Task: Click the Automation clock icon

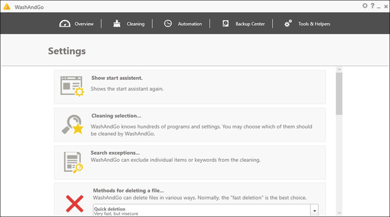Action: tap(168, 23)
